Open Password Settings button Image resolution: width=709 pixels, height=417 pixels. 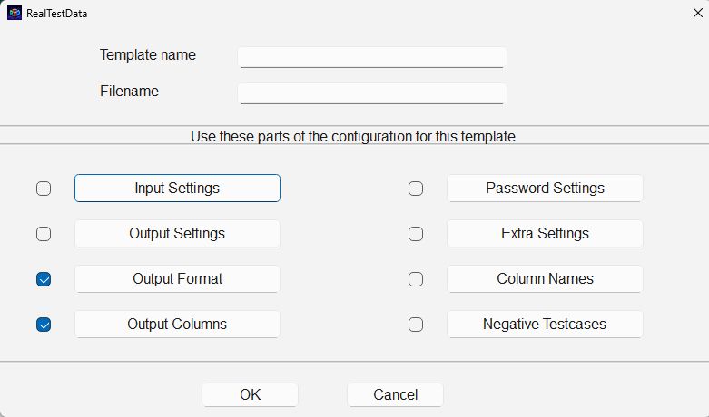545,189
